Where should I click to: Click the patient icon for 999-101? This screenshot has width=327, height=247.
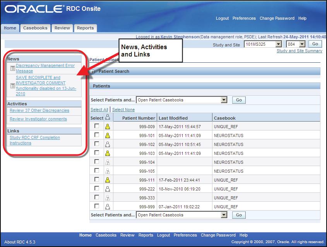[x=108, y=136]
